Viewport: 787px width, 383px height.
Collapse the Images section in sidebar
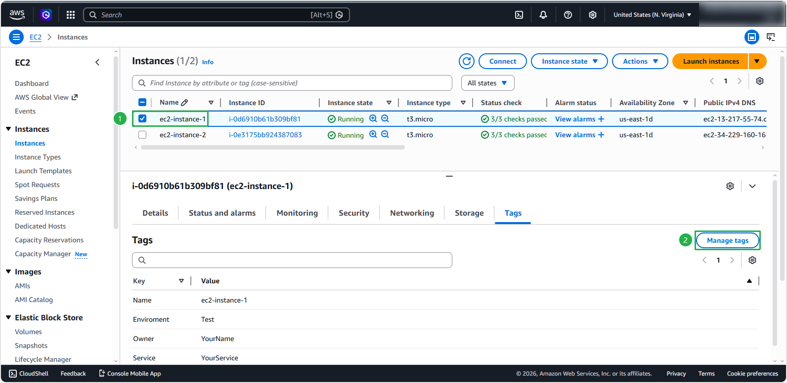click(x=8, y=271)
